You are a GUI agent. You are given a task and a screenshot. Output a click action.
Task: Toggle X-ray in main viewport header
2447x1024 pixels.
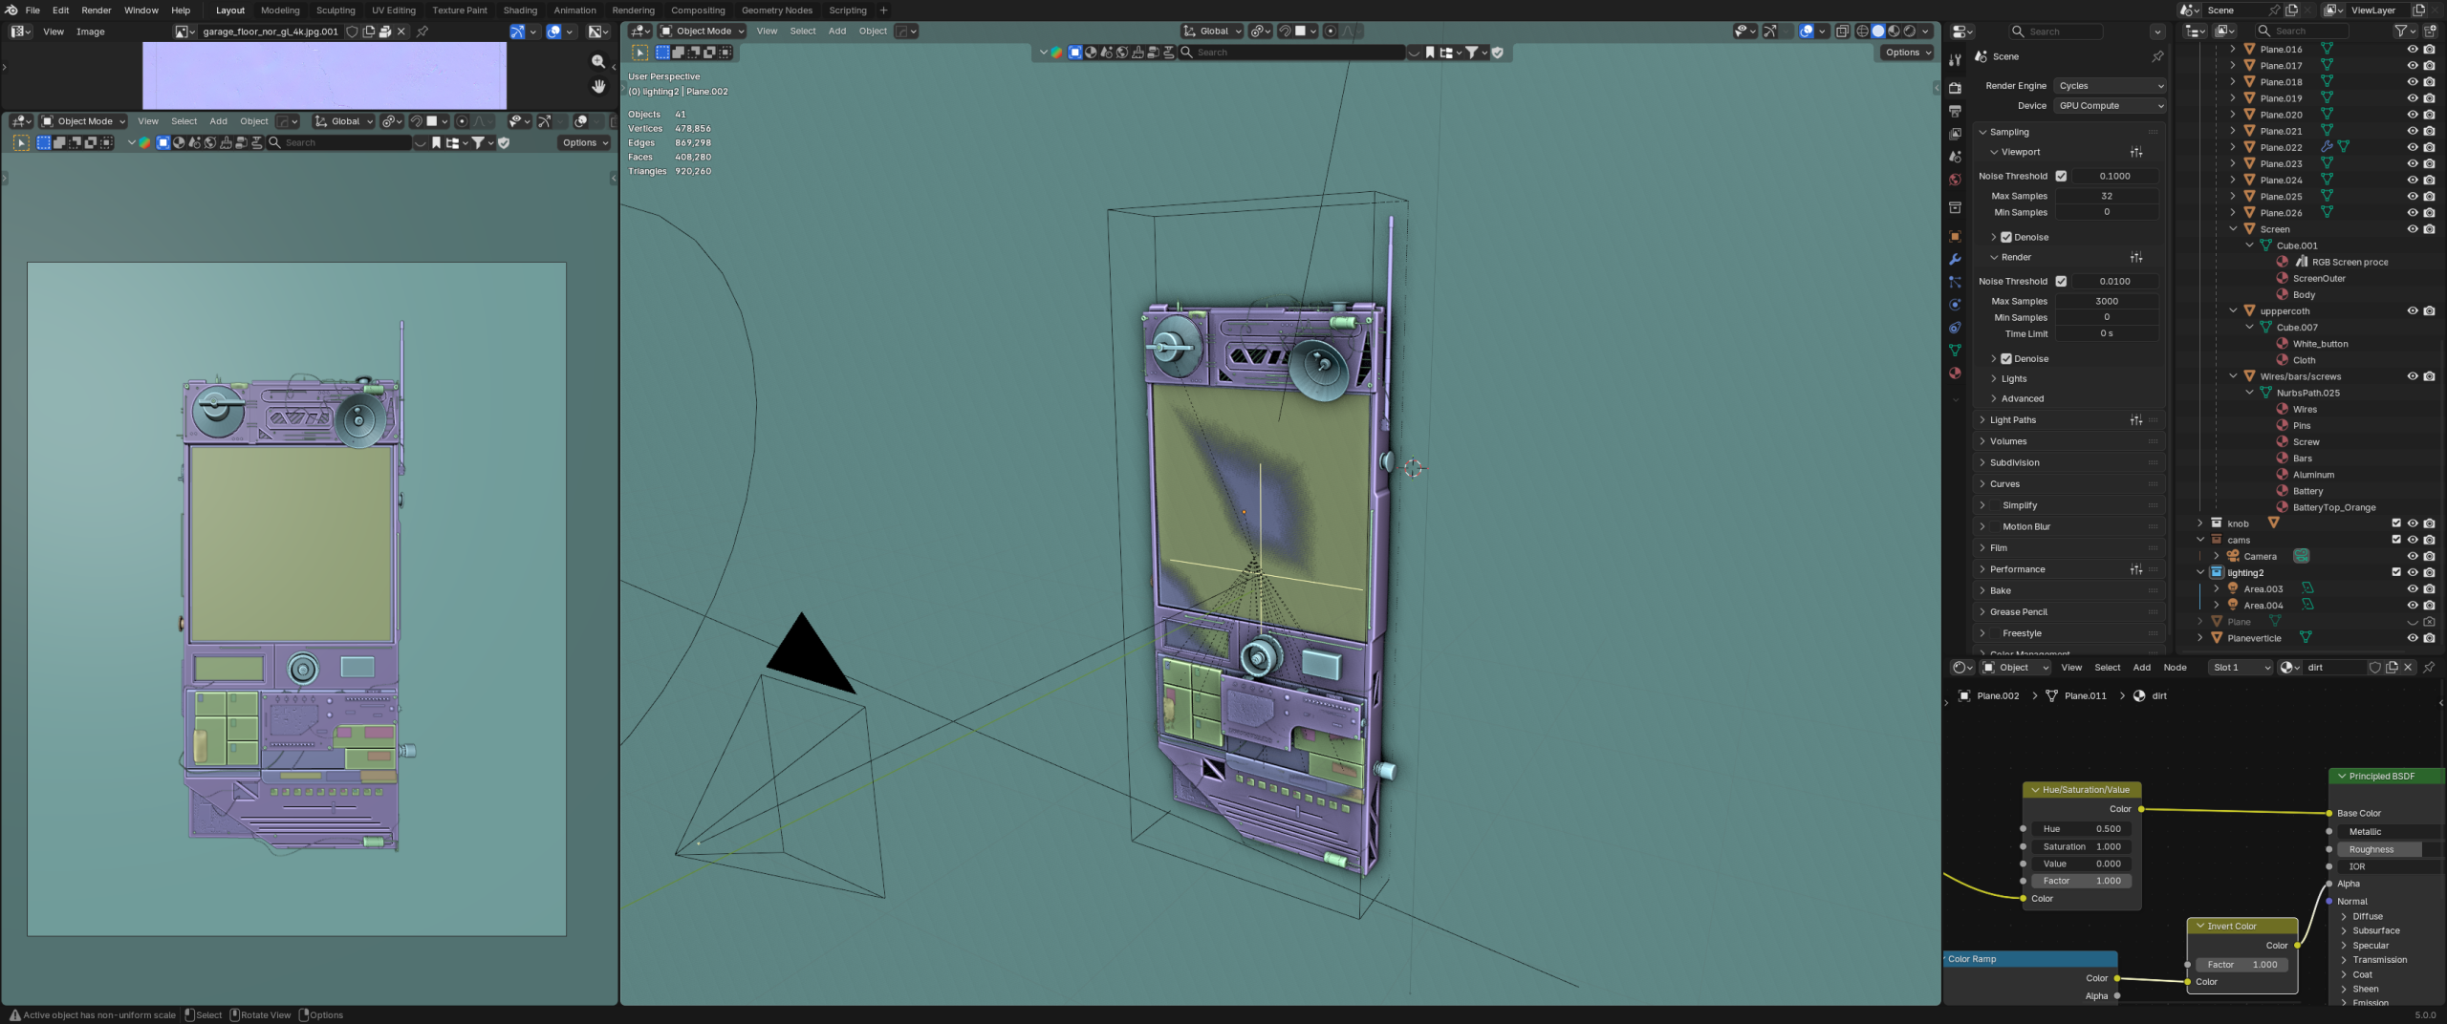[x=1842, y=31]
